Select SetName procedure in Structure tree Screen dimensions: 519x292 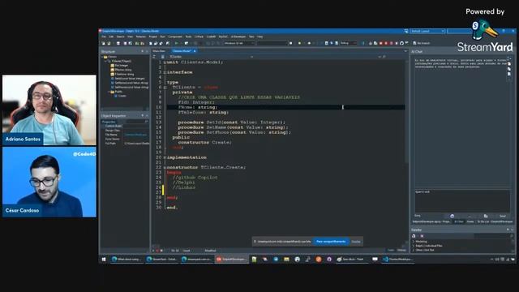point(130,83)
